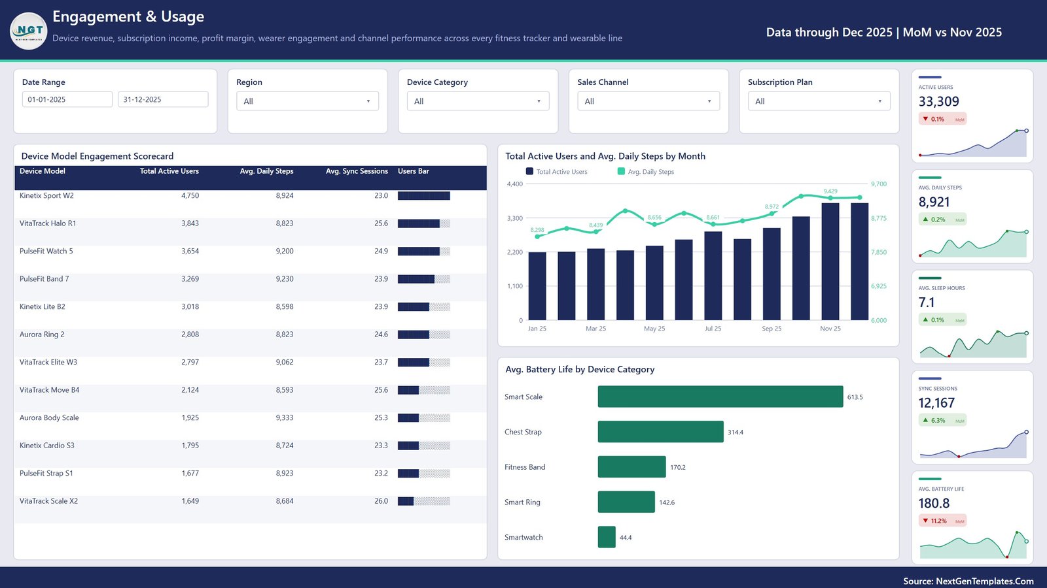Viewport: 1047px width, 588px height.
Task: Click the Avg. Battery Life sparkline chart
Action: click(x=973, y=545)
